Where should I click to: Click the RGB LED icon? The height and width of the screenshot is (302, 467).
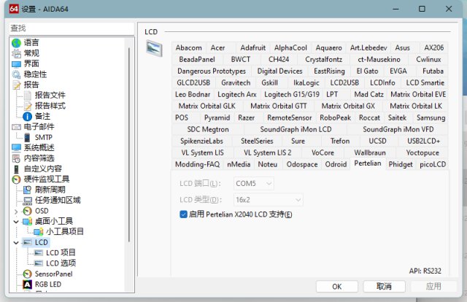[28, 284]
